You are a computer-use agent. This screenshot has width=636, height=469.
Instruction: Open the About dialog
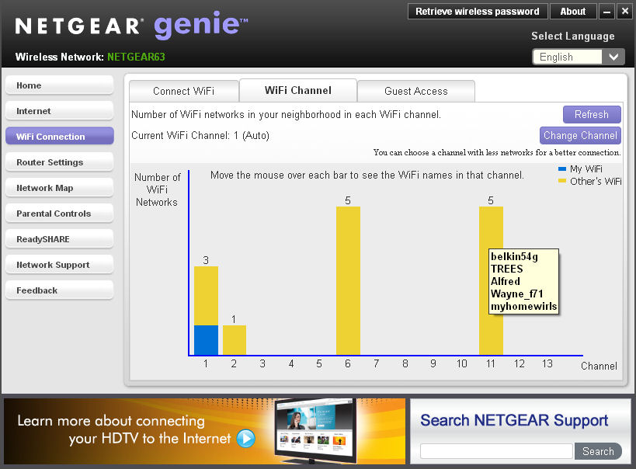click(573, 12)
